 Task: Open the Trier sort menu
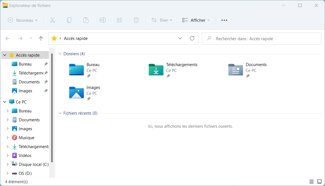click(x=162, y=20)
